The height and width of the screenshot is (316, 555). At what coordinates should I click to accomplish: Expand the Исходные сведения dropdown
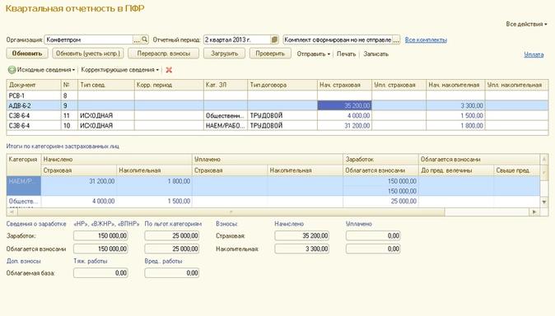click(x=45, y=70)
